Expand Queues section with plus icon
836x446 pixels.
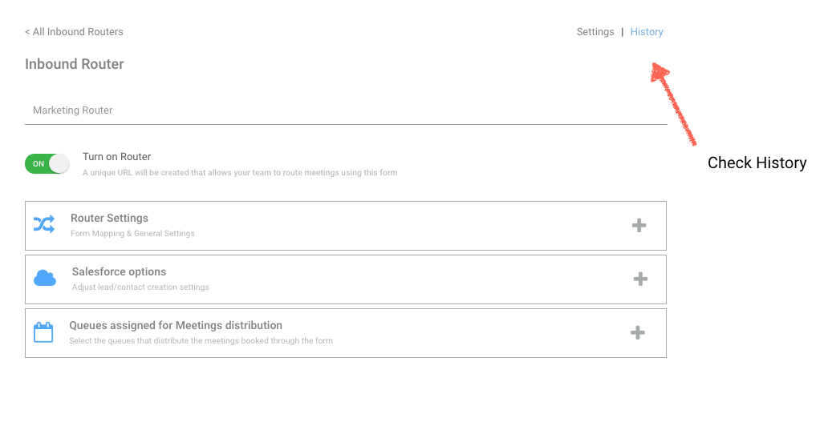tap(638, 332)
